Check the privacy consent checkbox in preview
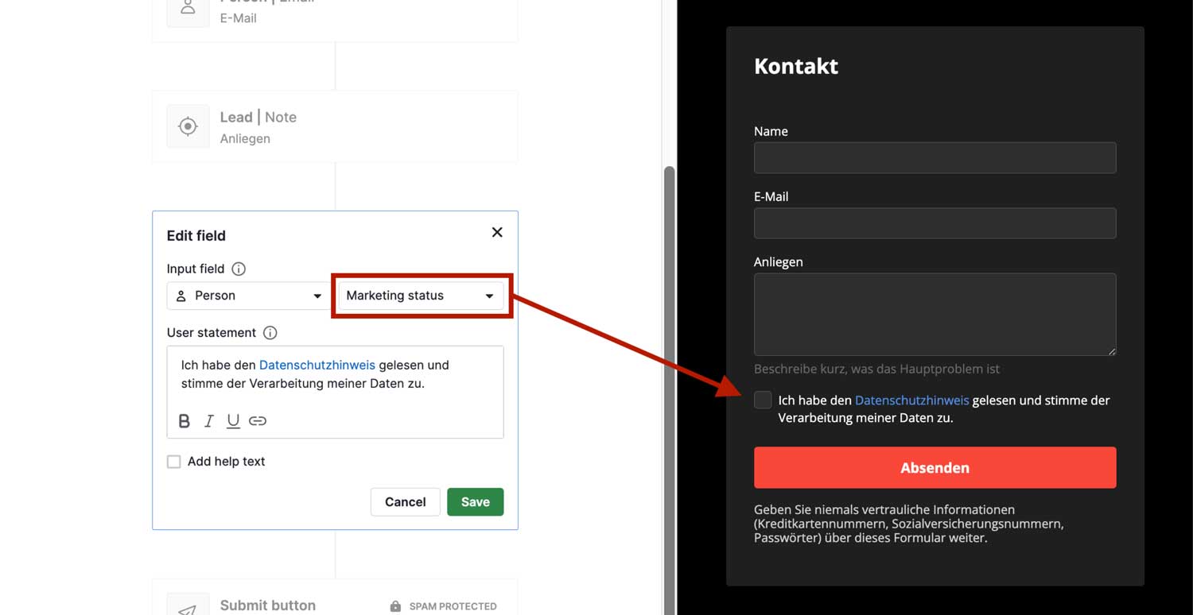The image size is (1193, 615). click(763, 400)
